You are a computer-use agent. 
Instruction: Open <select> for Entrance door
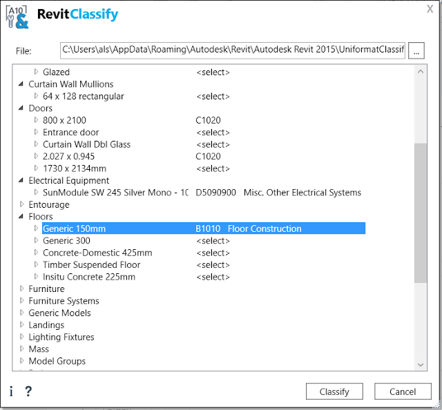[x=213, y=133]
